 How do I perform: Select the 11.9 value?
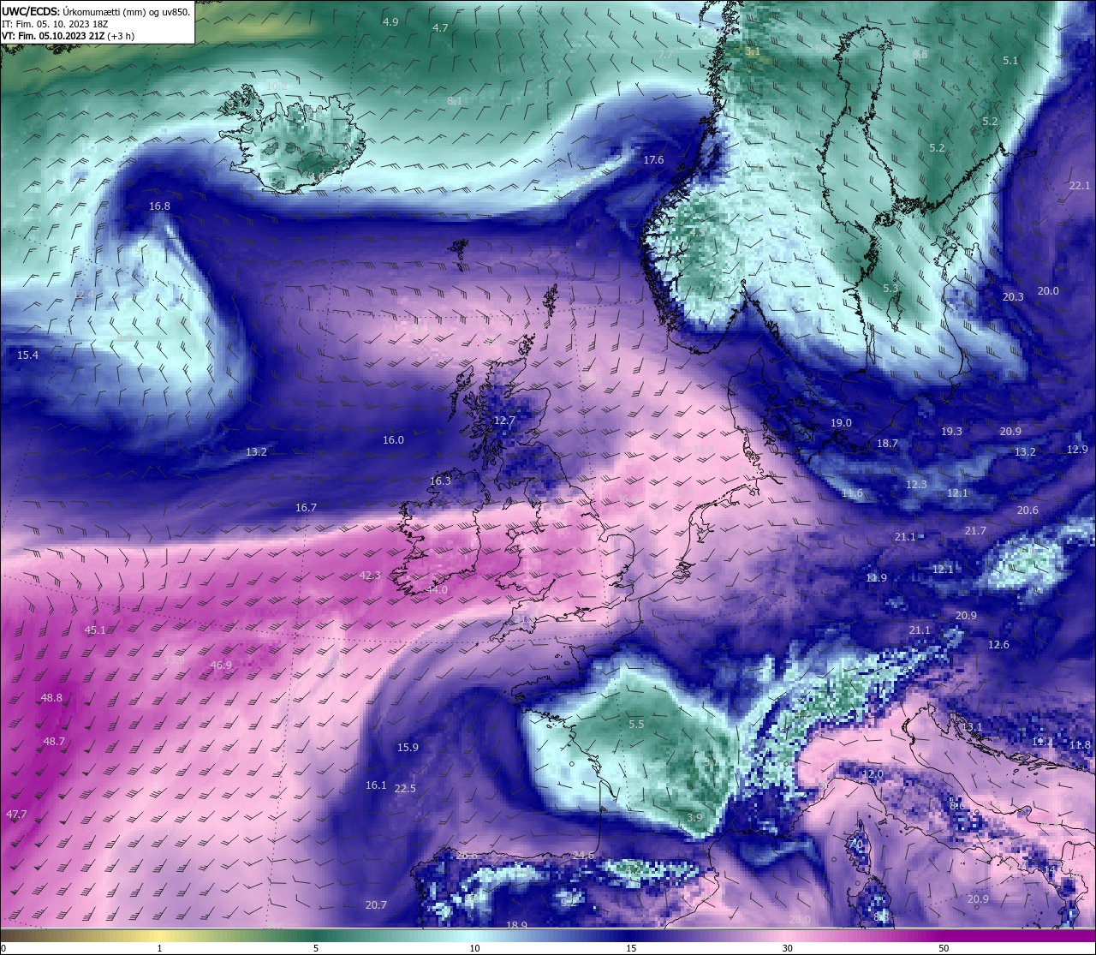coord(876,577)
